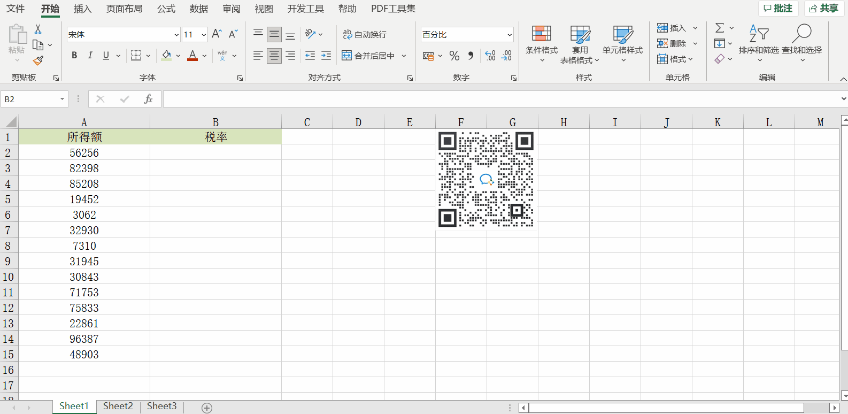
Task: Toggle center horizontal alignment
Action: click(274, 56)
